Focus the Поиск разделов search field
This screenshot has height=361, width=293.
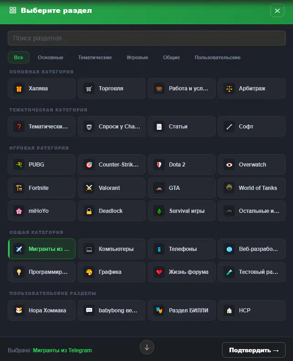[x=146, y=38]
